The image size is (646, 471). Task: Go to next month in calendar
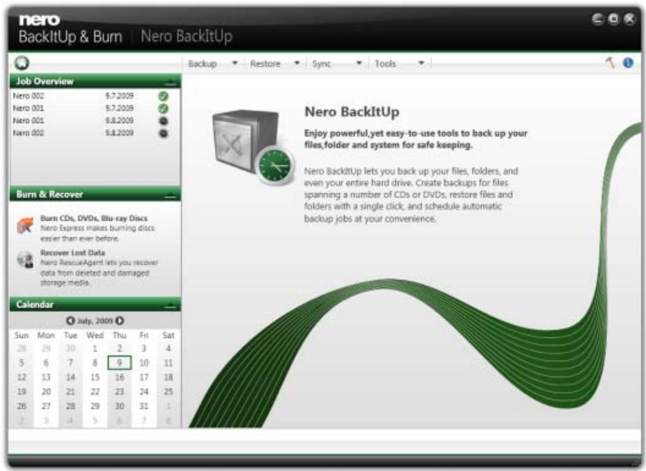120,320
